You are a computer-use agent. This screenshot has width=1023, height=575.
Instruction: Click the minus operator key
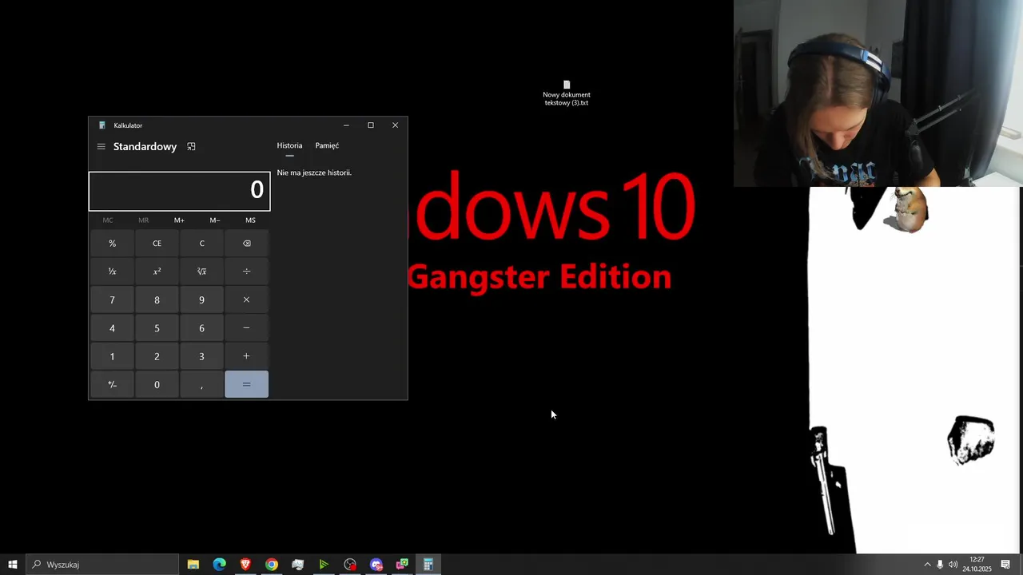tap(246, 328)
